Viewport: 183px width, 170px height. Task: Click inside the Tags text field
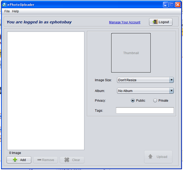point(145,110)
